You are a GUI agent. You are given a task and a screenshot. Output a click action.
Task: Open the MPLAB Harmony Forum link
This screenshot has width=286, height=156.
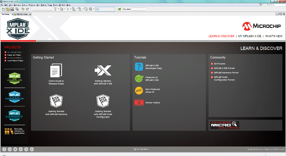click(226, 73)
